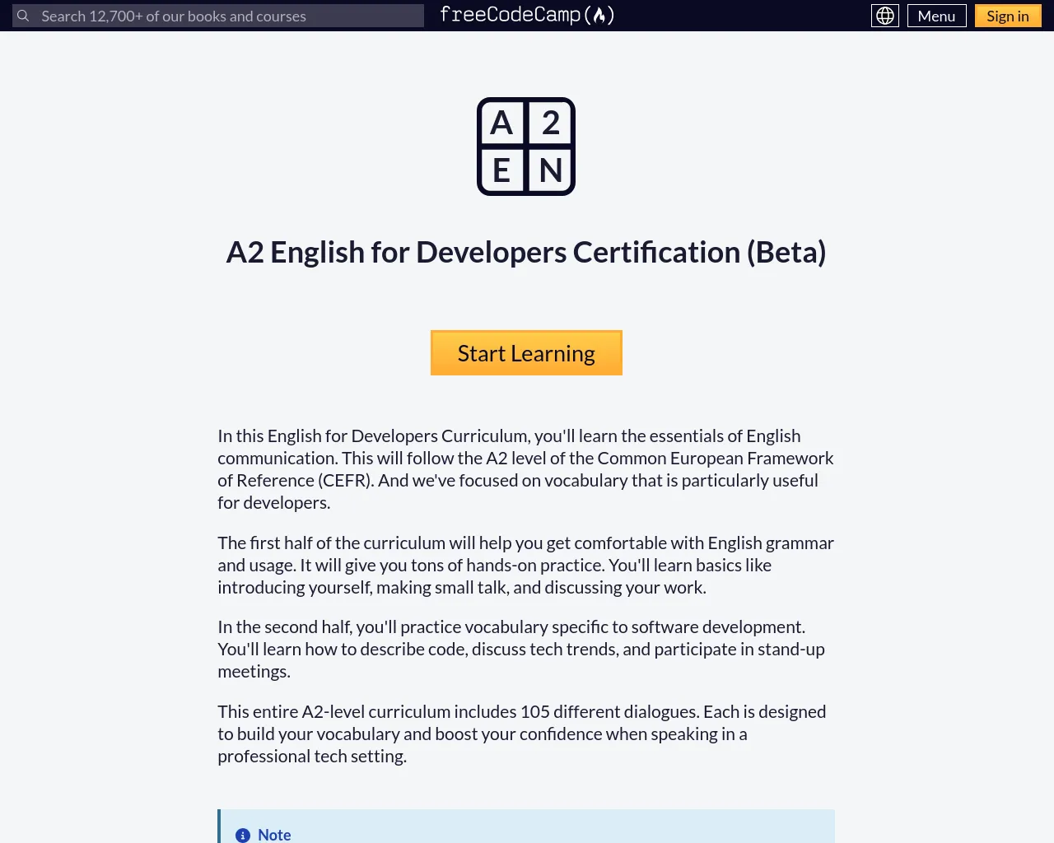Click the yellow Sign in button
The image size is (1054, 843).
[x=1008, y=16]
